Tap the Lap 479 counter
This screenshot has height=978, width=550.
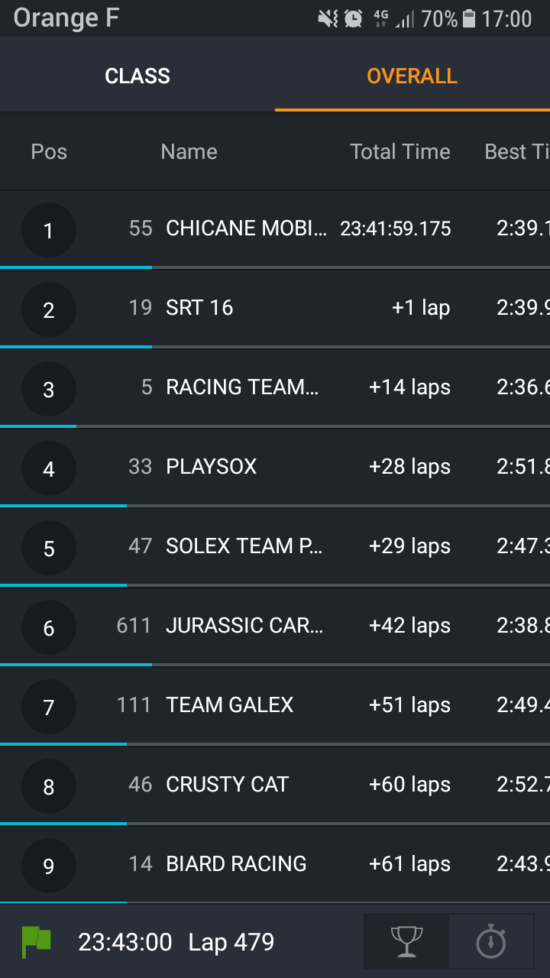pyautogui.click(x=231, y=942)
